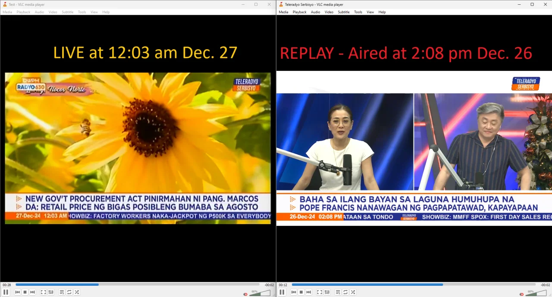The height and width of the screenshot is (297, 552).
Task: Open Help menu in Teleradyo Serbisyo window
Action: [x=382, y=12]
